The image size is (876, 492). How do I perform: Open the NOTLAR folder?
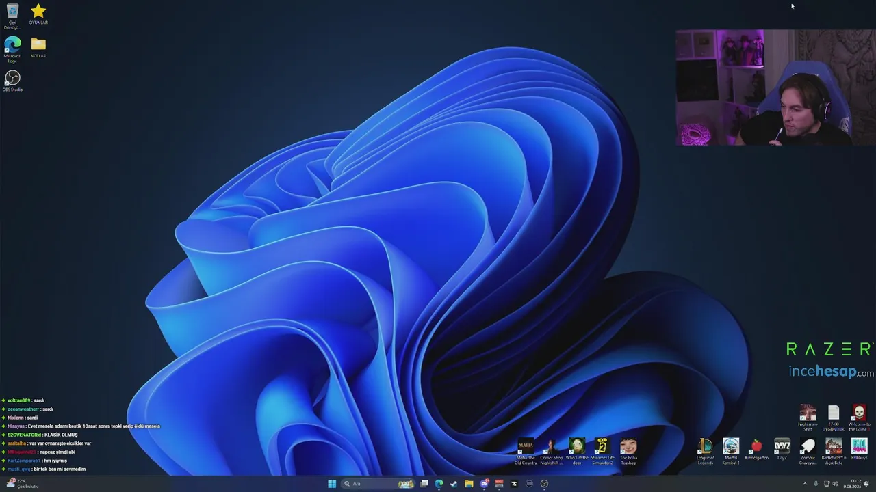(38, 47)
